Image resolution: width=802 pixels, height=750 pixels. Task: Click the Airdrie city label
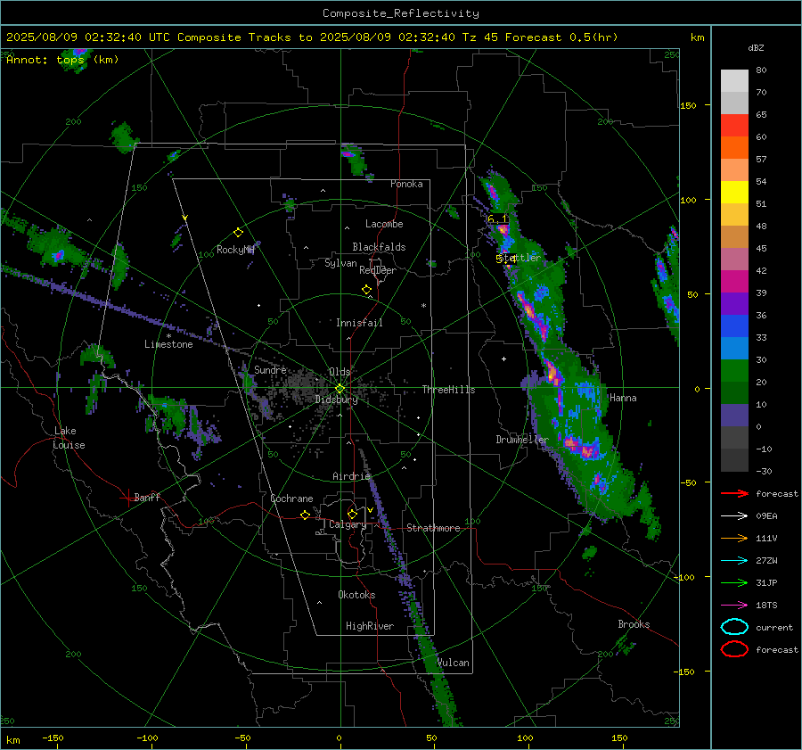tap(351, 476)
